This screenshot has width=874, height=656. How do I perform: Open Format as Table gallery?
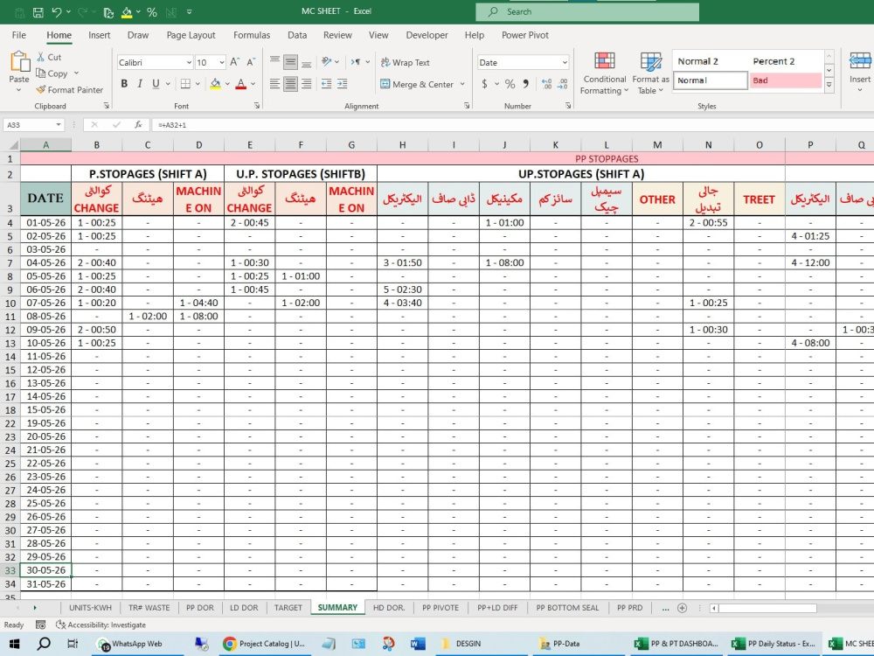(650, 73)
